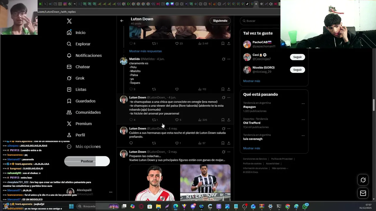Toggle the Siguiendo follow button

[x=220, y=21]
